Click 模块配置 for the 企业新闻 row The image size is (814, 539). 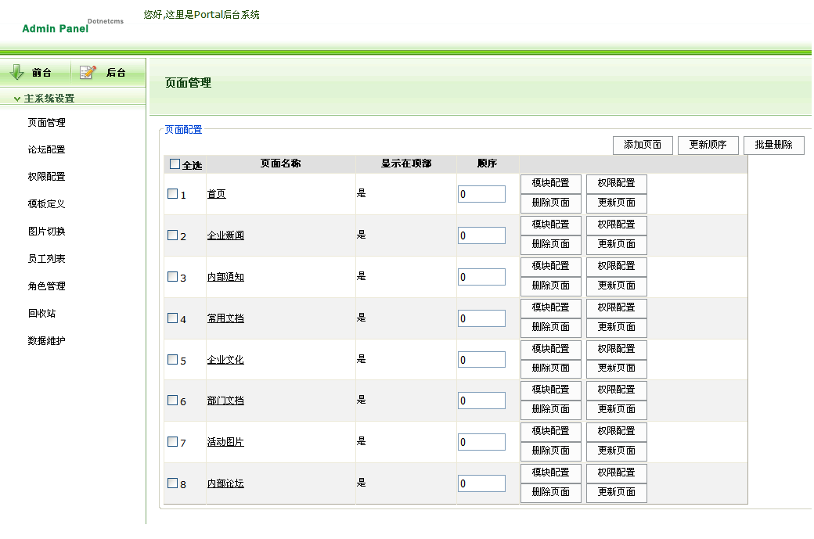point(551,225)
